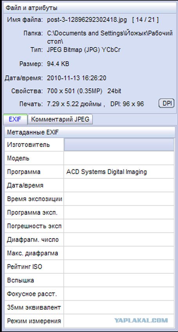The width and height of the screenshot is (178, 332).
Task: Click the ACD Systems Digital Imaging value
Action: [106, 172]
